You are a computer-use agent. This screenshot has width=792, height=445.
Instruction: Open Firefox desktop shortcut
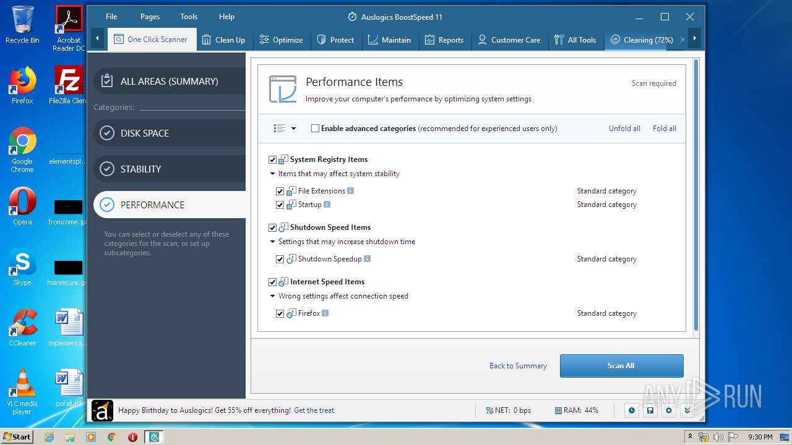tap(22, 85)
